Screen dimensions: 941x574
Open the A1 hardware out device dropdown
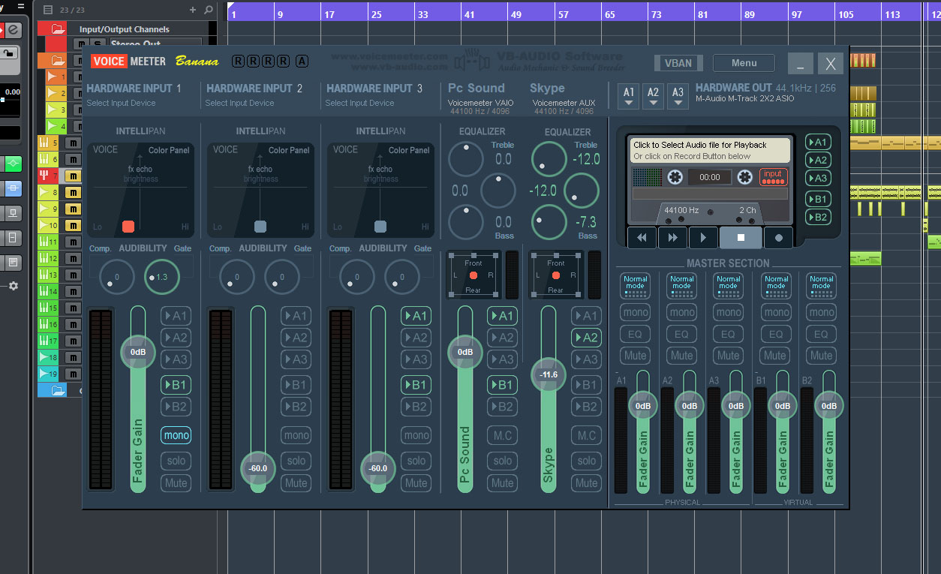tap(629, 95)
